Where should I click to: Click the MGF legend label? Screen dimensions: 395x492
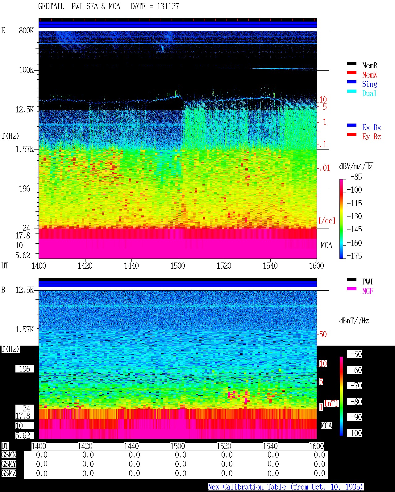(368, 291)
